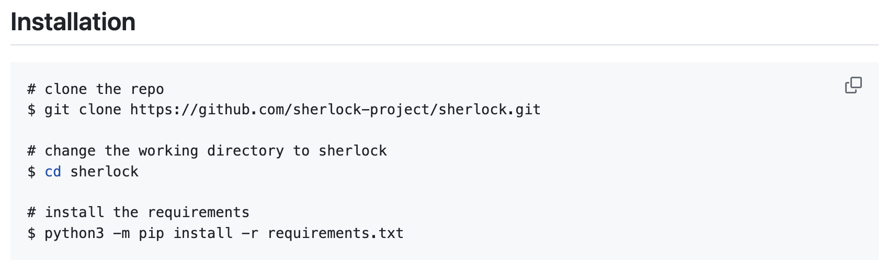Click the sherlock.git GitHub URL
This screenshot has width=887, height=262.
pyautogui.click(x=335, y=110)
